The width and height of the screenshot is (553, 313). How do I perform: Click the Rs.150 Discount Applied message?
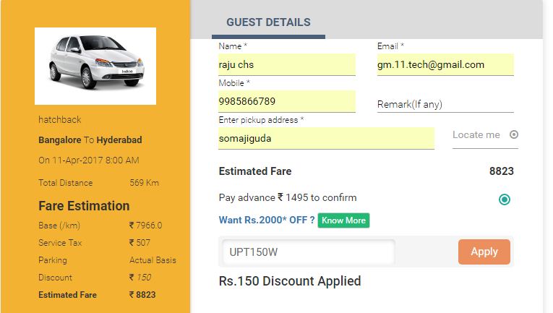tap(290, 281)
